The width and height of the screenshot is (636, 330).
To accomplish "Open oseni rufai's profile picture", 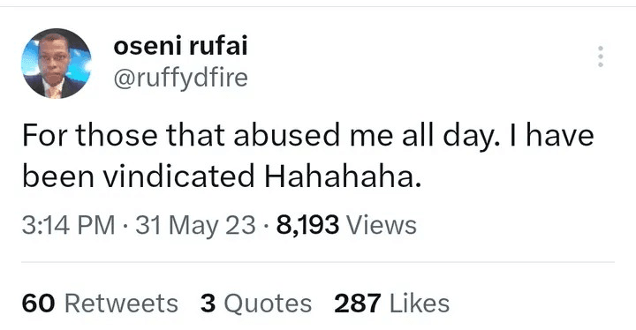I will 57,64.
